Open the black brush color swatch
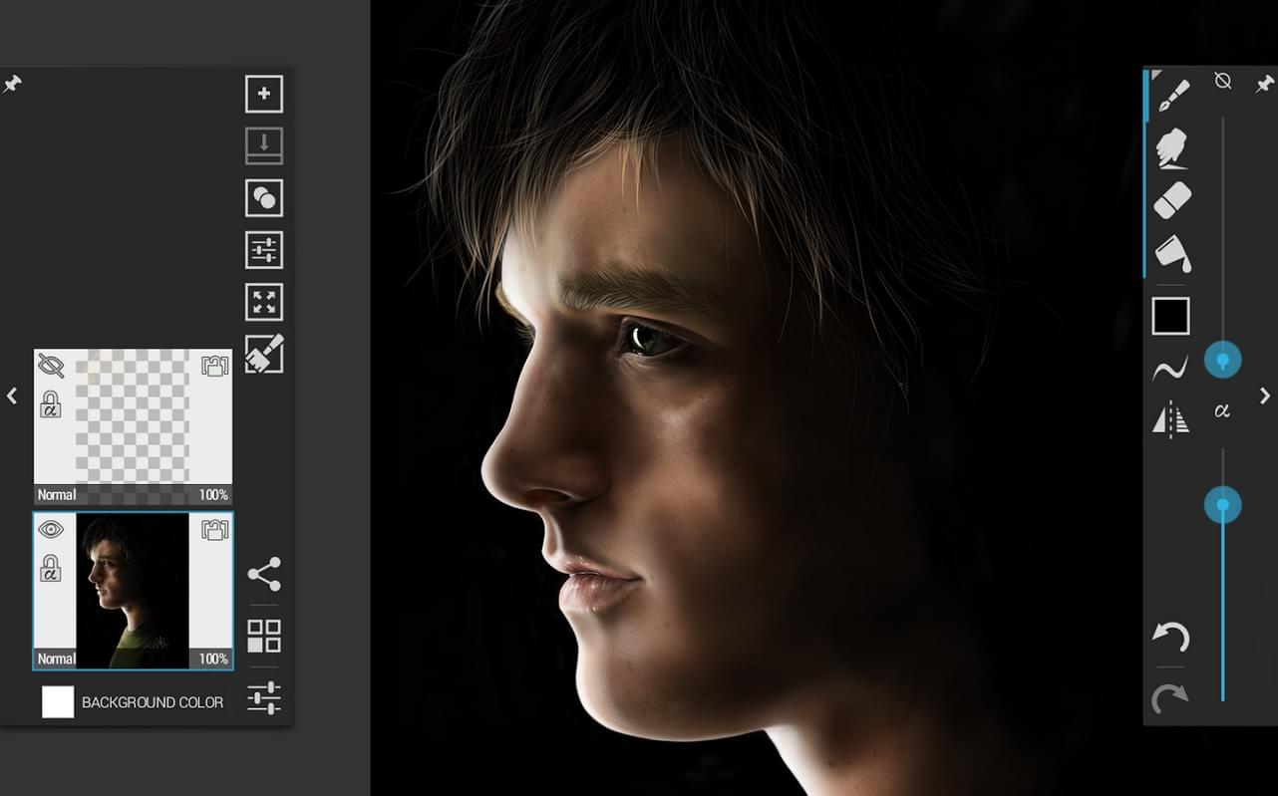Image resolution: width=1278 pixels, height=796 pixels. coord(1171,316)
